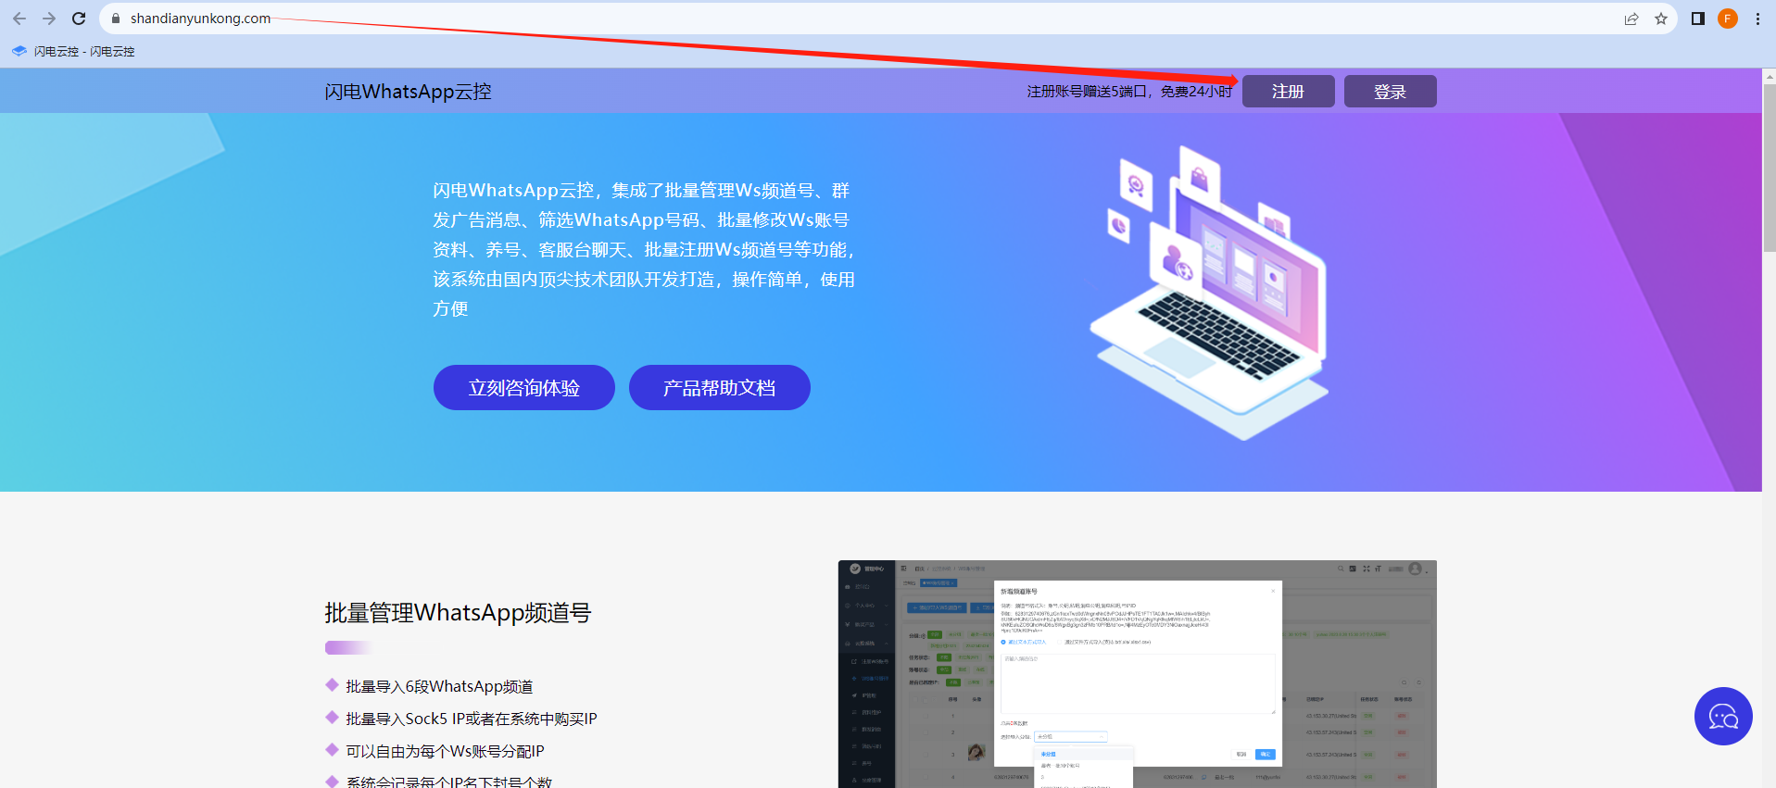The height and width of the screenshot is (788, 1776).
Task: Go back to the previous page
Action: tap(19, 19)
